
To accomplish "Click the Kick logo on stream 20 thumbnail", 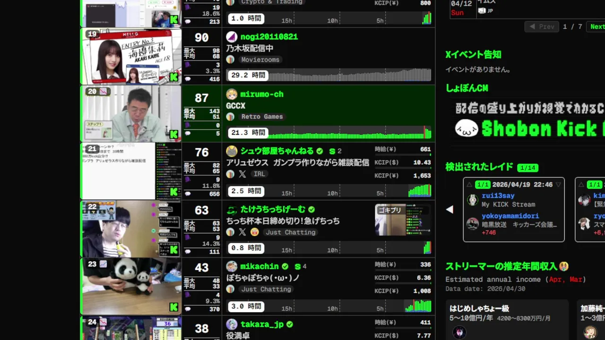I will pos(174,135).
